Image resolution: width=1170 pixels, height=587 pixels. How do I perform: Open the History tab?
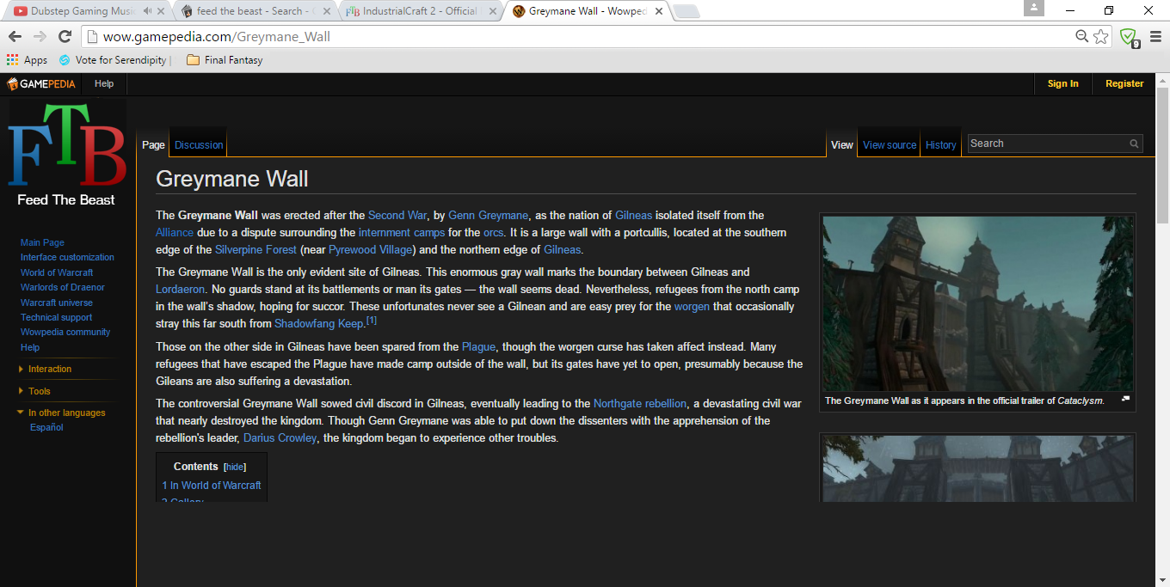940,145
